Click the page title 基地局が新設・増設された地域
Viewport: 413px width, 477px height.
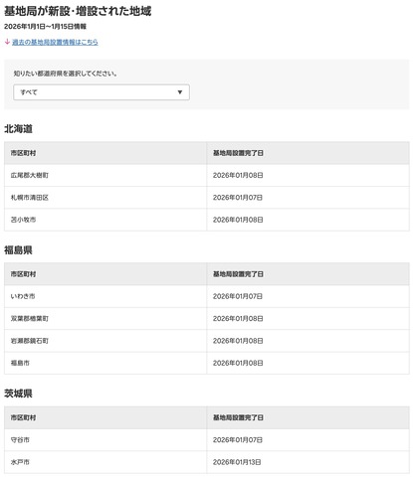(x=78, y=11)
